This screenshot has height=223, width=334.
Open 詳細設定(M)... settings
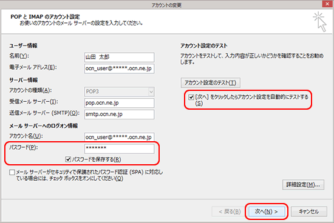[303, 185]
